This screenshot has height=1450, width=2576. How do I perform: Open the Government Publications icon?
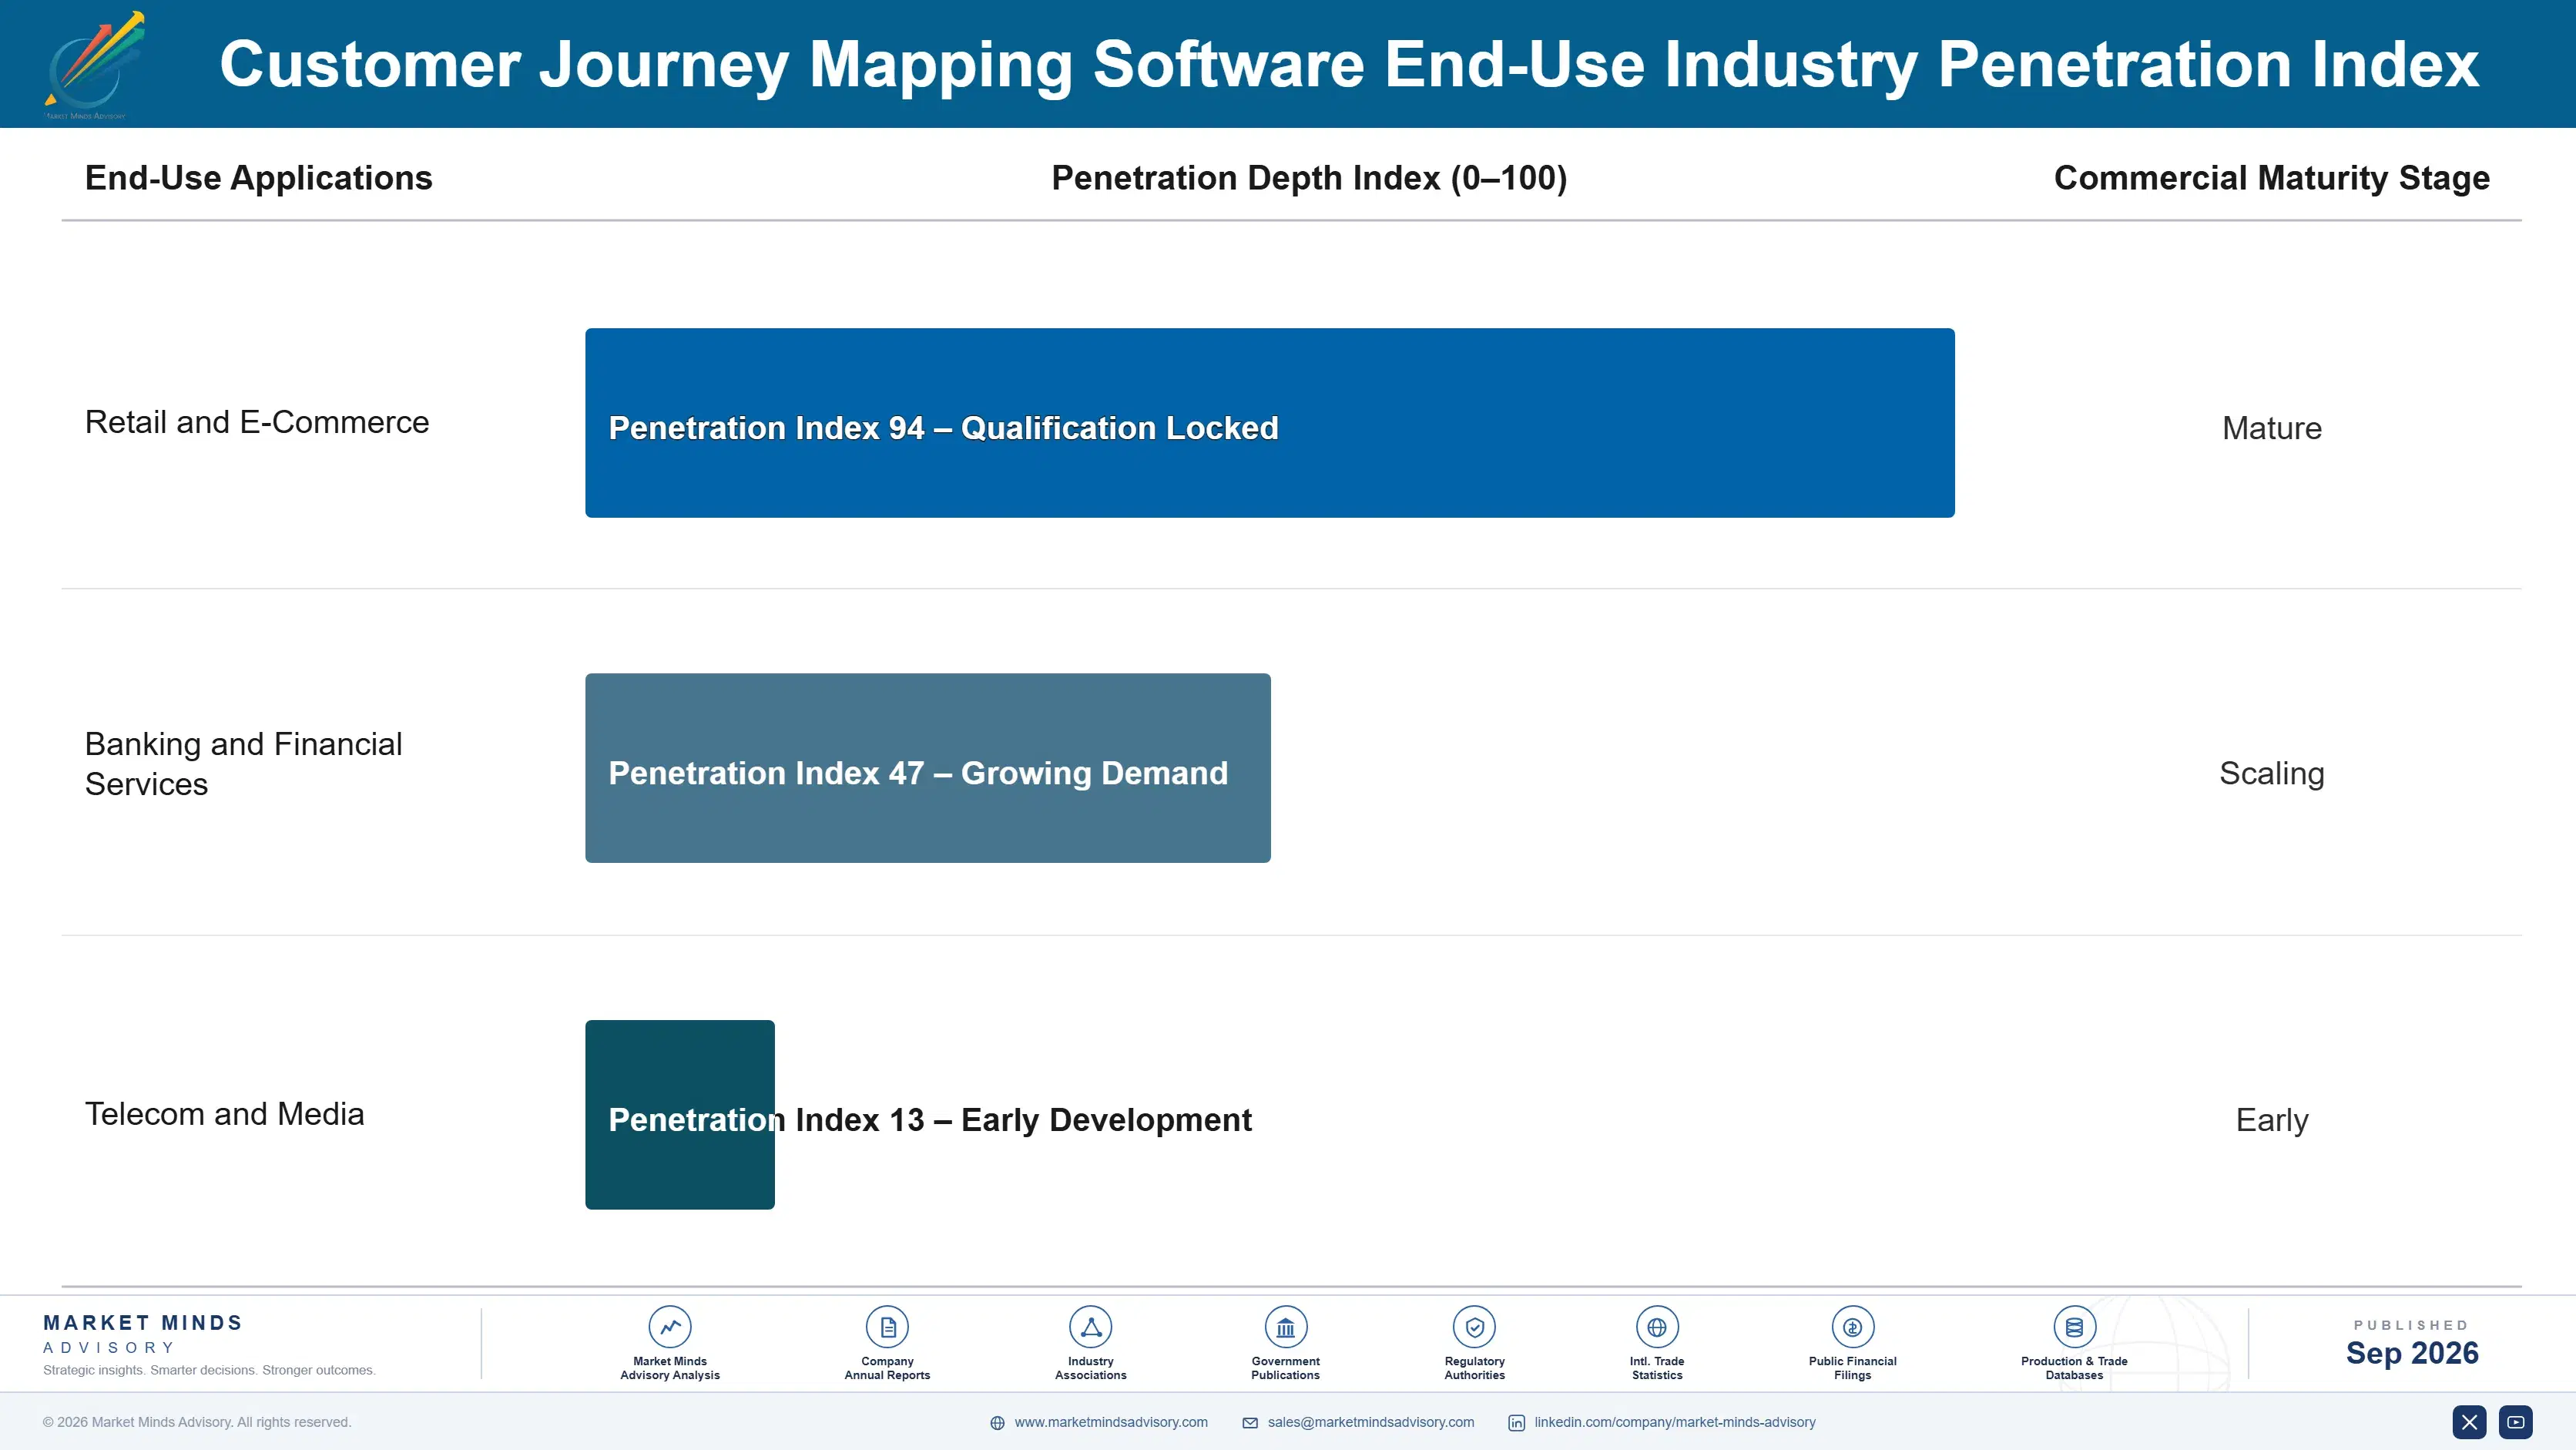pyautogui.click(x=1285, y=1327)
